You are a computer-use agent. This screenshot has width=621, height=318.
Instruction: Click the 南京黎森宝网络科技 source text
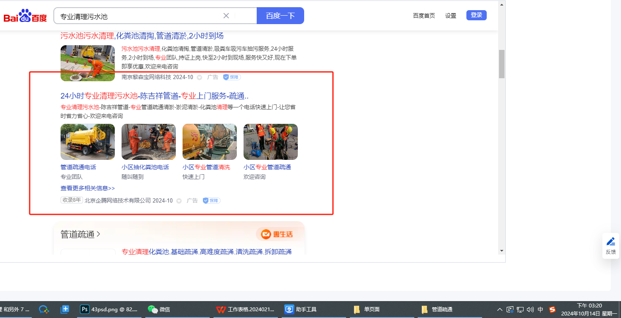click(x=146, y=77)
